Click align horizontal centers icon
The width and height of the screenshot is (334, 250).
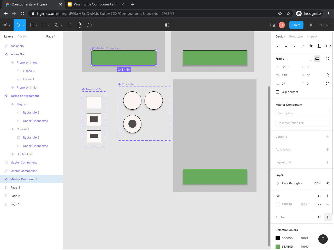point(286,46)
